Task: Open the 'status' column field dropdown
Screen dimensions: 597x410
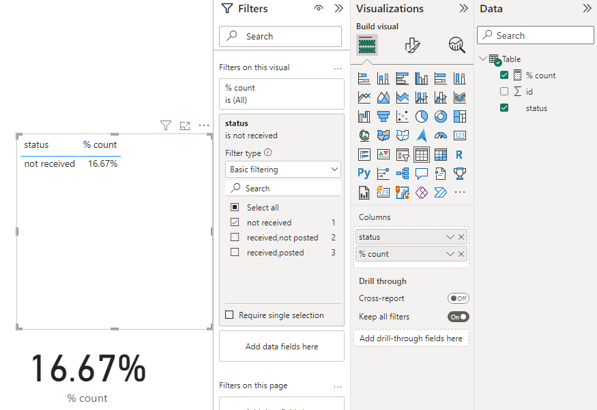Action: (x=450, y=237)
